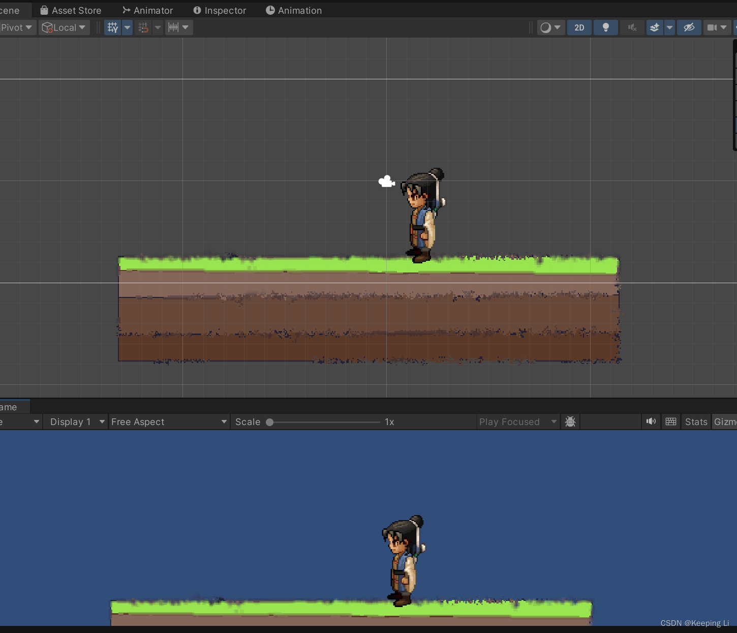Open the draw mode shading dropdown
Viewport: 737px width, 633px height.
point(550,27)
